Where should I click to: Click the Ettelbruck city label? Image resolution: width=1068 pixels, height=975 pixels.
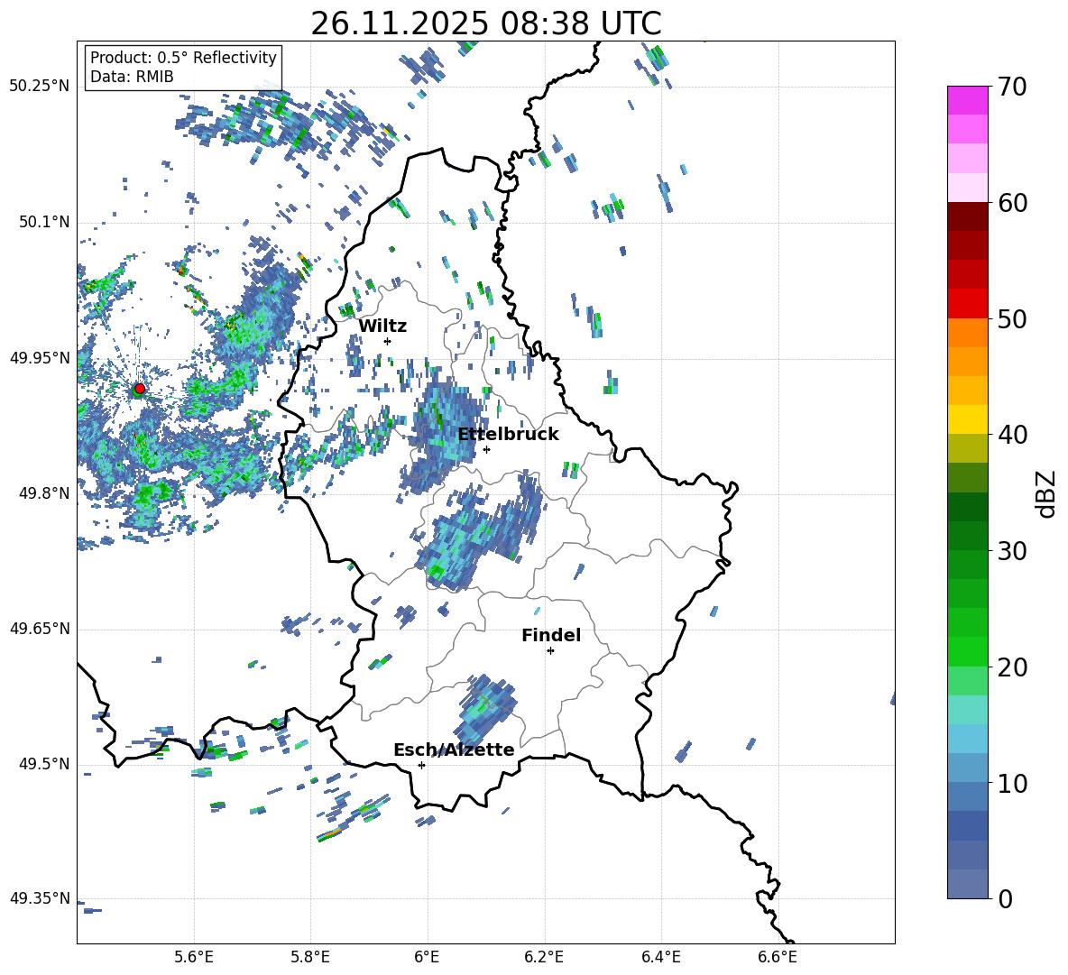click(x=508, y=435)
